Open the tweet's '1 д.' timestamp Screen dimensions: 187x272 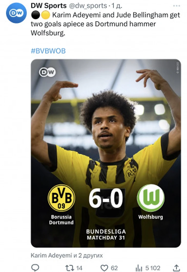click(117, 6)
